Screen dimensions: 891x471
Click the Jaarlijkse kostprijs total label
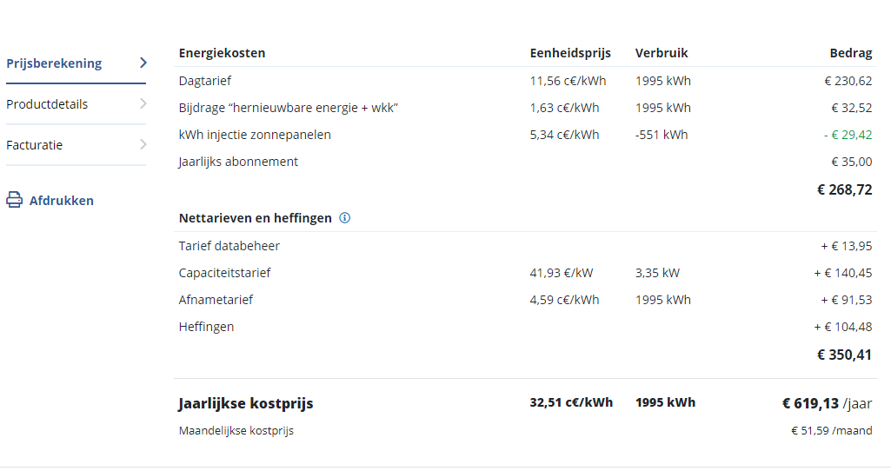coord(245,403)
